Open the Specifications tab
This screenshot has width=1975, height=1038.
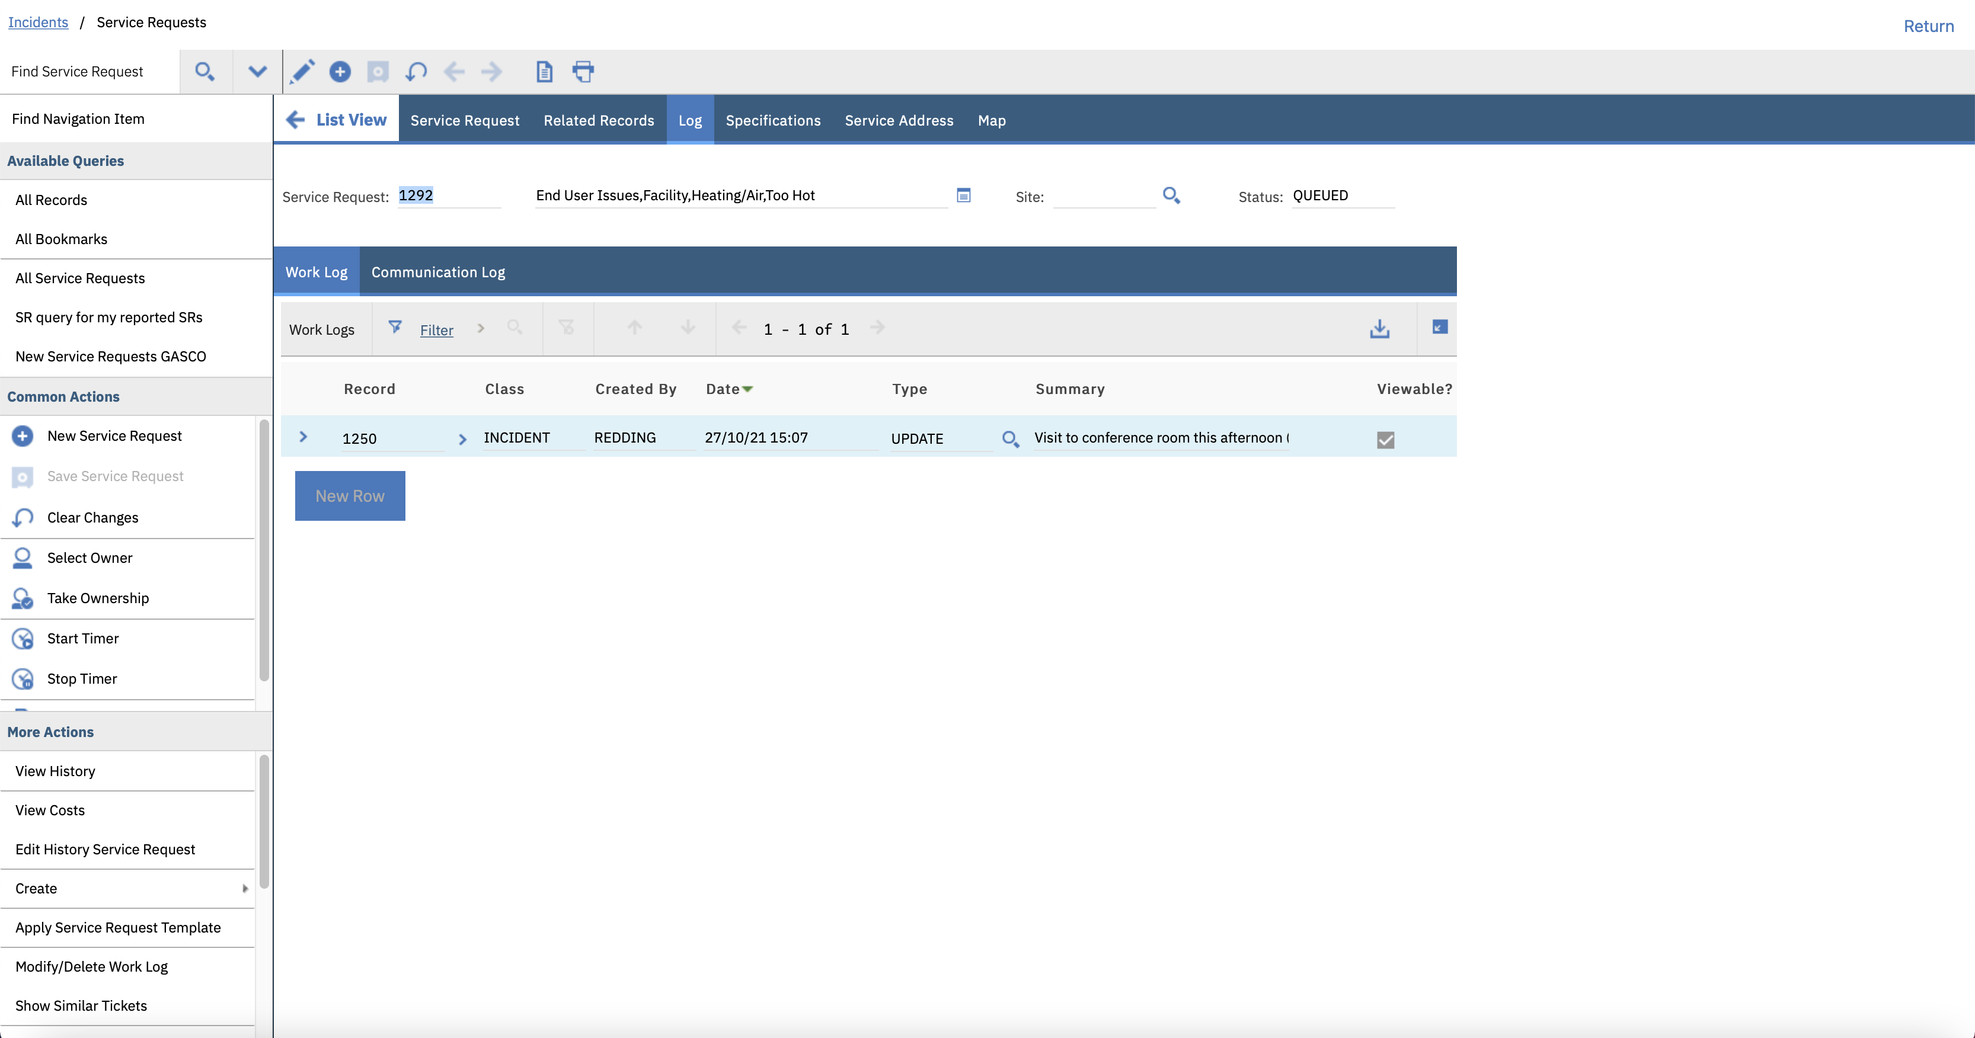773,120
